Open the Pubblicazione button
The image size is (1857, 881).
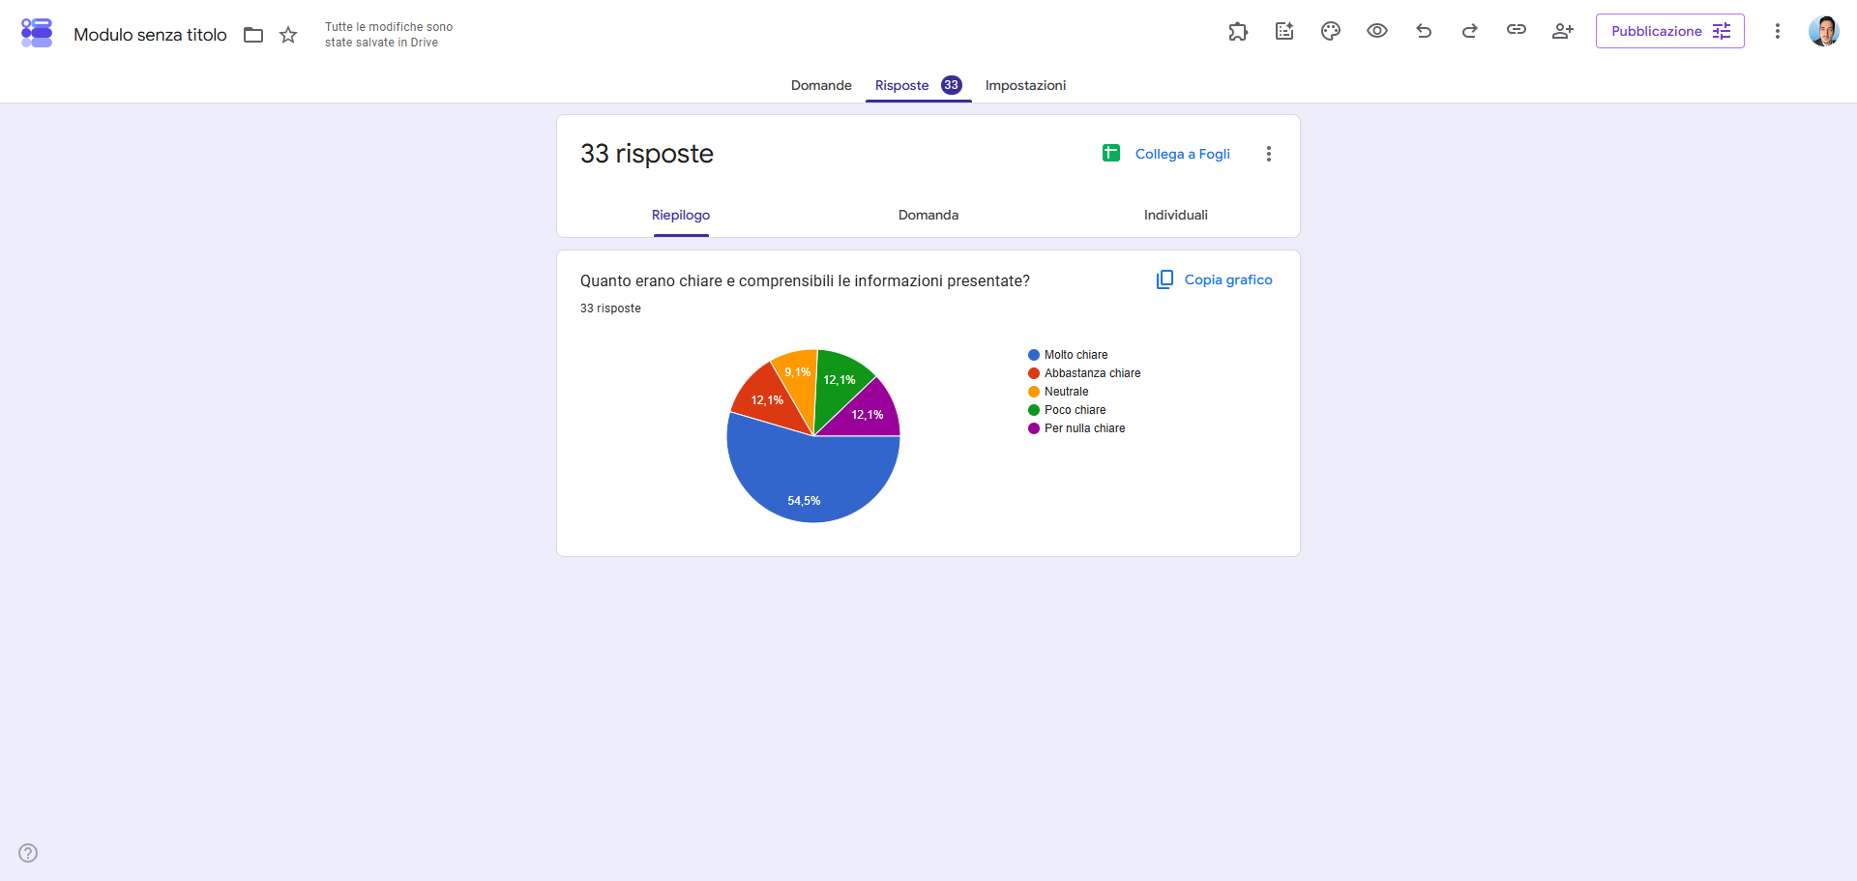pos(1670,31)
